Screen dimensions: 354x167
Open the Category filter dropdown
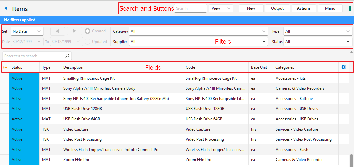198,31
